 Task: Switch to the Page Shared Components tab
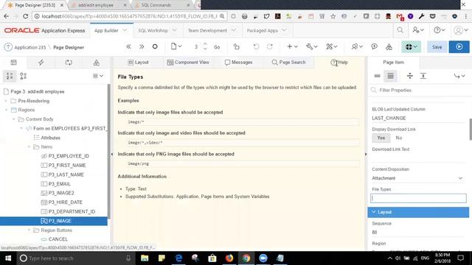click(97, 63)
